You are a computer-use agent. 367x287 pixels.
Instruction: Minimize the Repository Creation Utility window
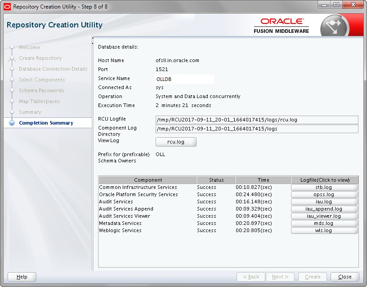coord(324,5)
